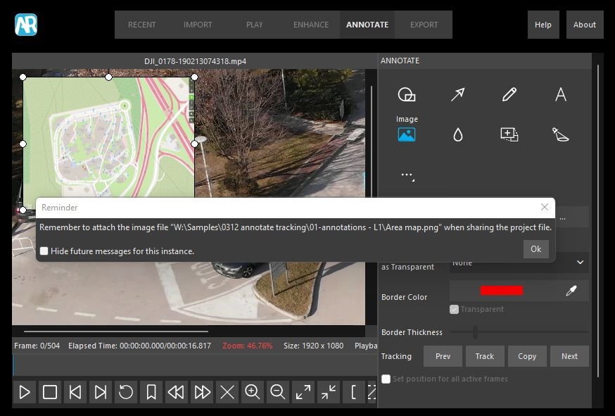Pick the Pencil freehand tool

[509, 95]
